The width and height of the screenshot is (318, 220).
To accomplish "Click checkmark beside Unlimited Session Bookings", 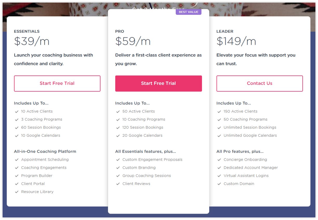I will pos(219,128).
